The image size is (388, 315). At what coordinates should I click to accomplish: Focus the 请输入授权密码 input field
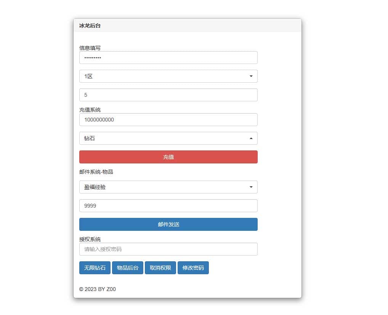point(168,249)
